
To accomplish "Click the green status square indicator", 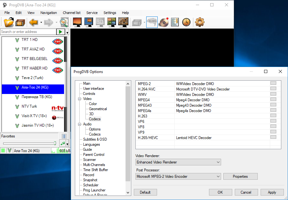I will [3, 150].
